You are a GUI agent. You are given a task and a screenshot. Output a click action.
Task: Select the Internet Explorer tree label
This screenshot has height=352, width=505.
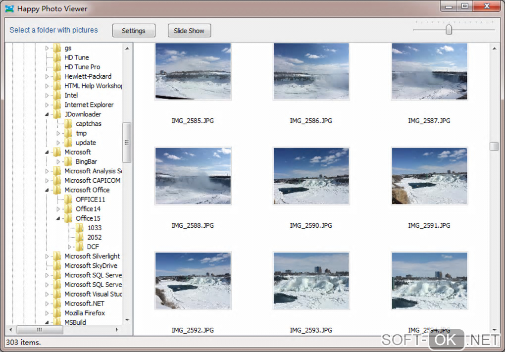89,104
